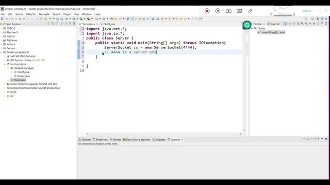Maximize the Console panel
Image resolution: width=330 pixels, height=185 pixels.
tap(326, 139)
